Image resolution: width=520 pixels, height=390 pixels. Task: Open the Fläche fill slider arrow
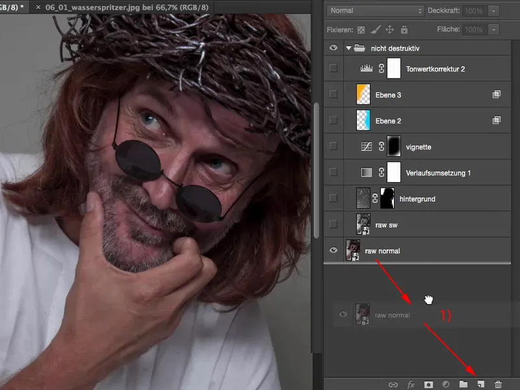point(493,29)
